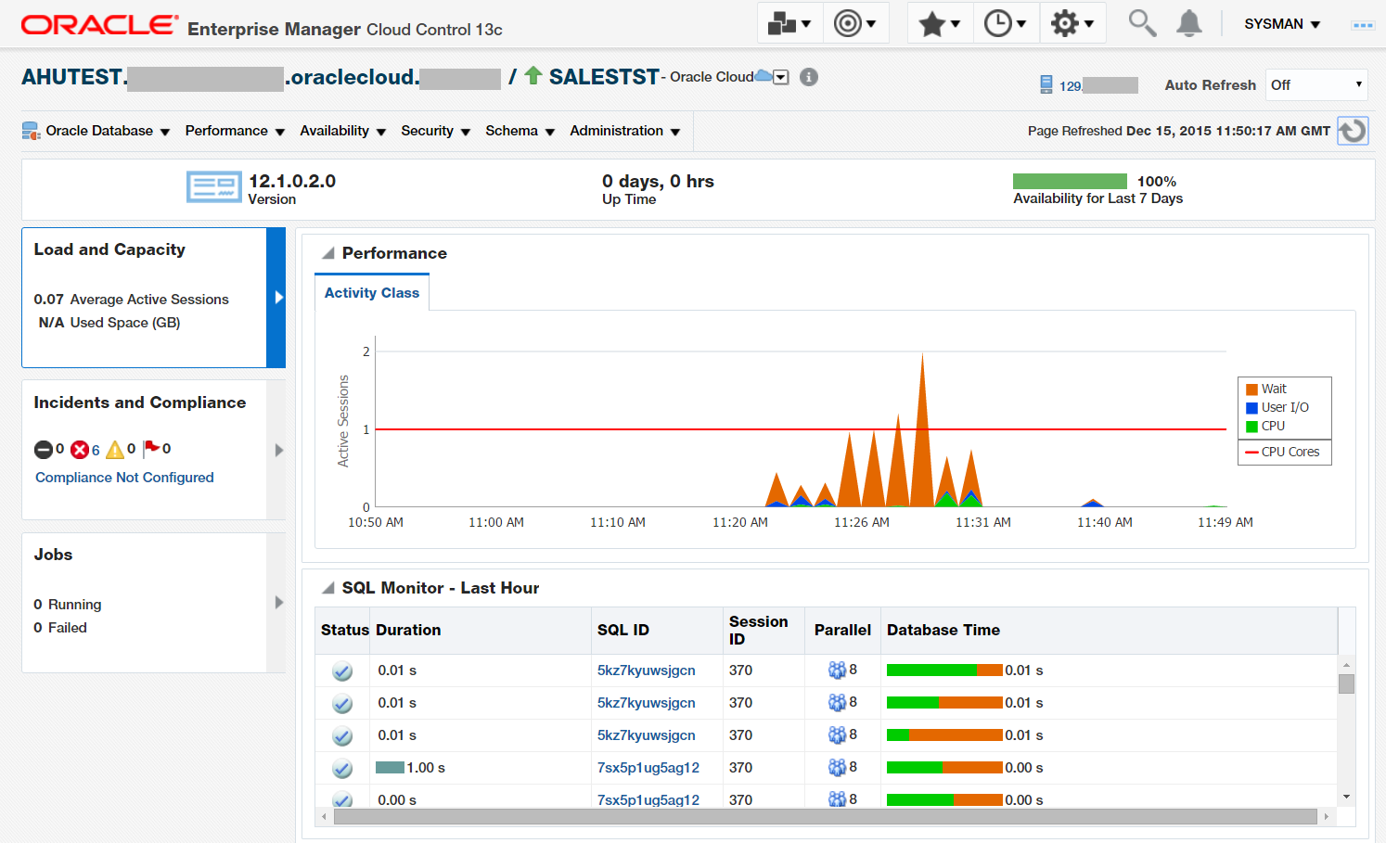Open the SYSMAN user dropdown
The image size is (1386, 843).
[1282, 24]
